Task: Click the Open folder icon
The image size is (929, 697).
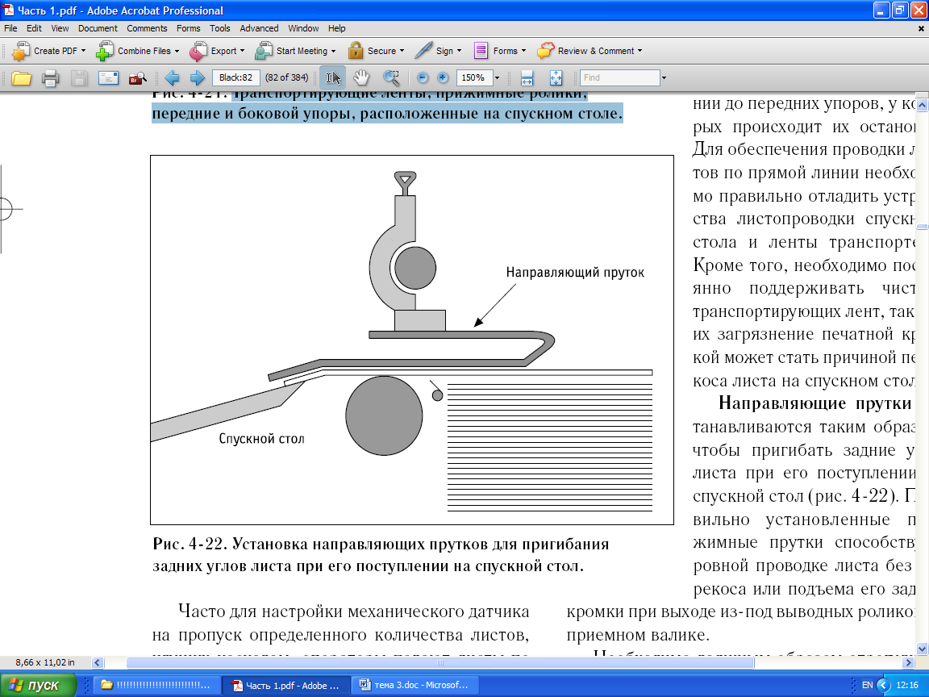Action: tap(21, 77)
